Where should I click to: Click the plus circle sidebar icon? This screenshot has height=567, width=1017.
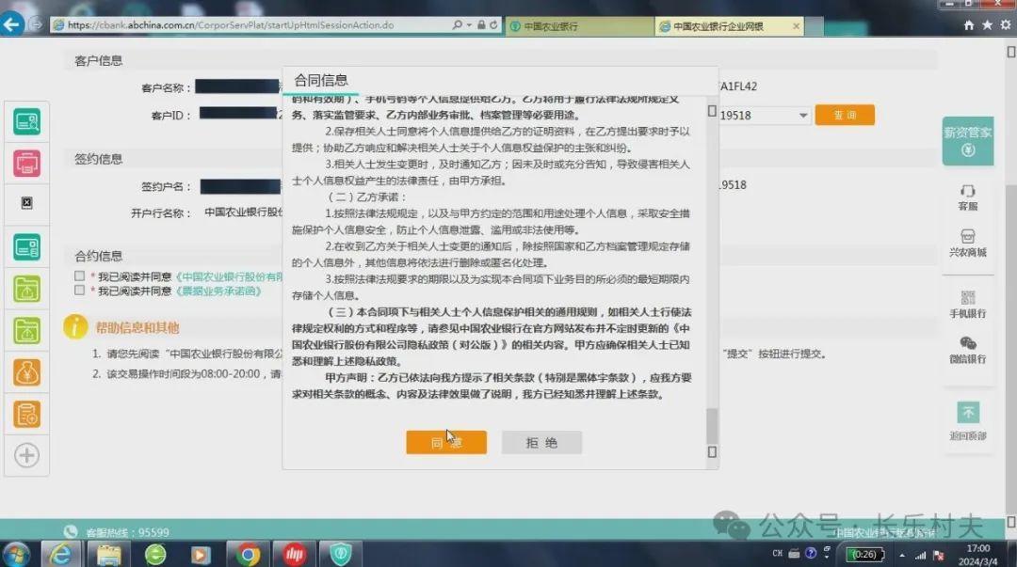click(x=26, y=455)
